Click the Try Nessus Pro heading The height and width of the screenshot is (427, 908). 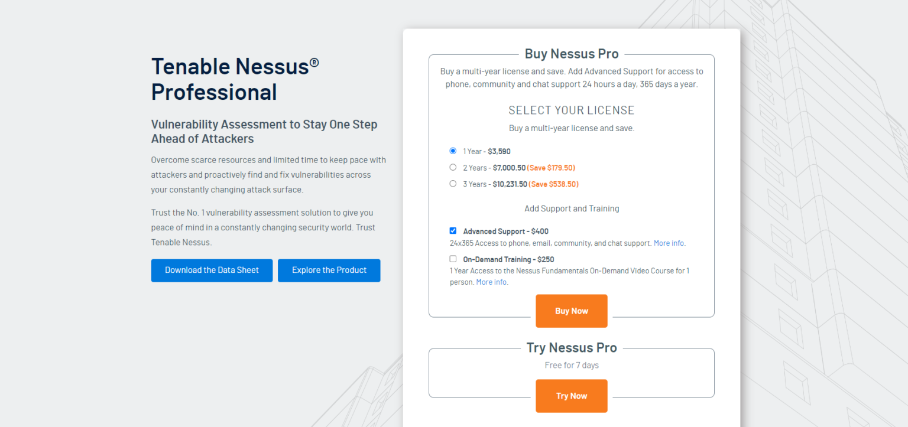[571, 347]
